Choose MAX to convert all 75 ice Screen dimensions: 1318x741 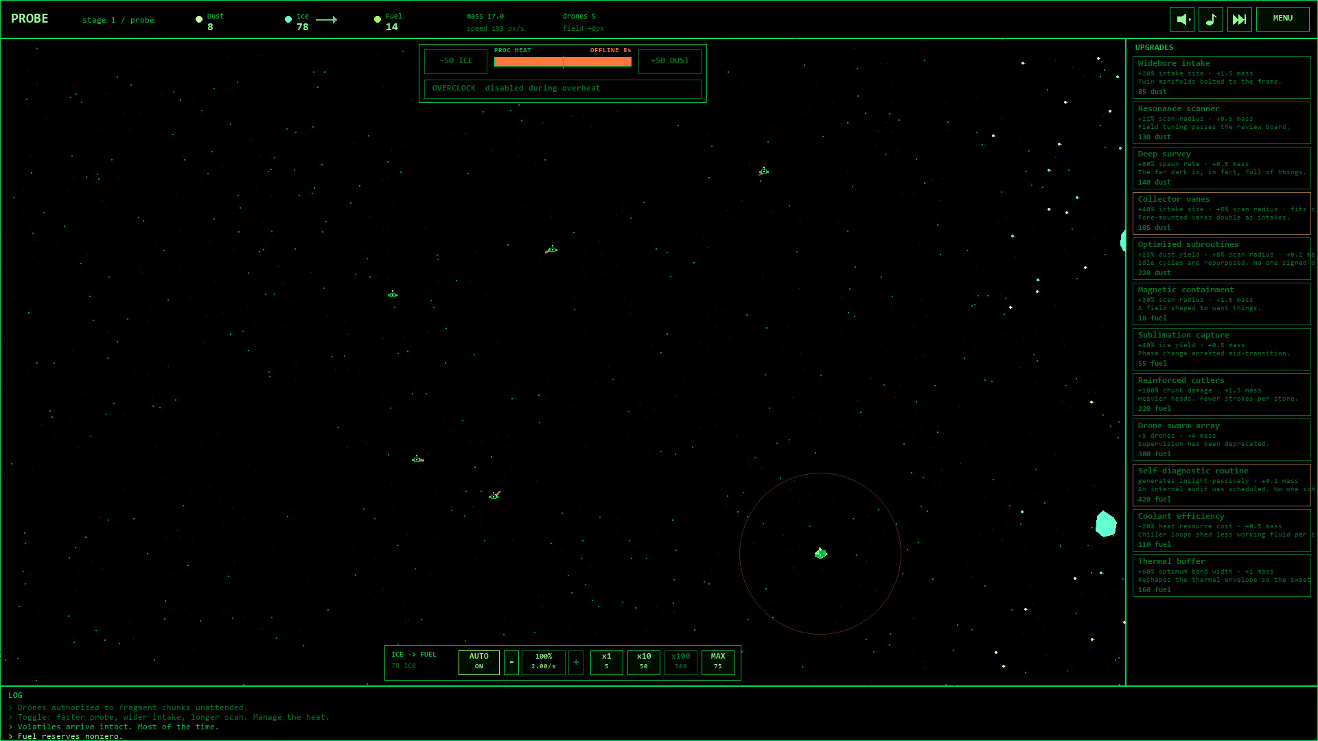click(x=717, y=661)
